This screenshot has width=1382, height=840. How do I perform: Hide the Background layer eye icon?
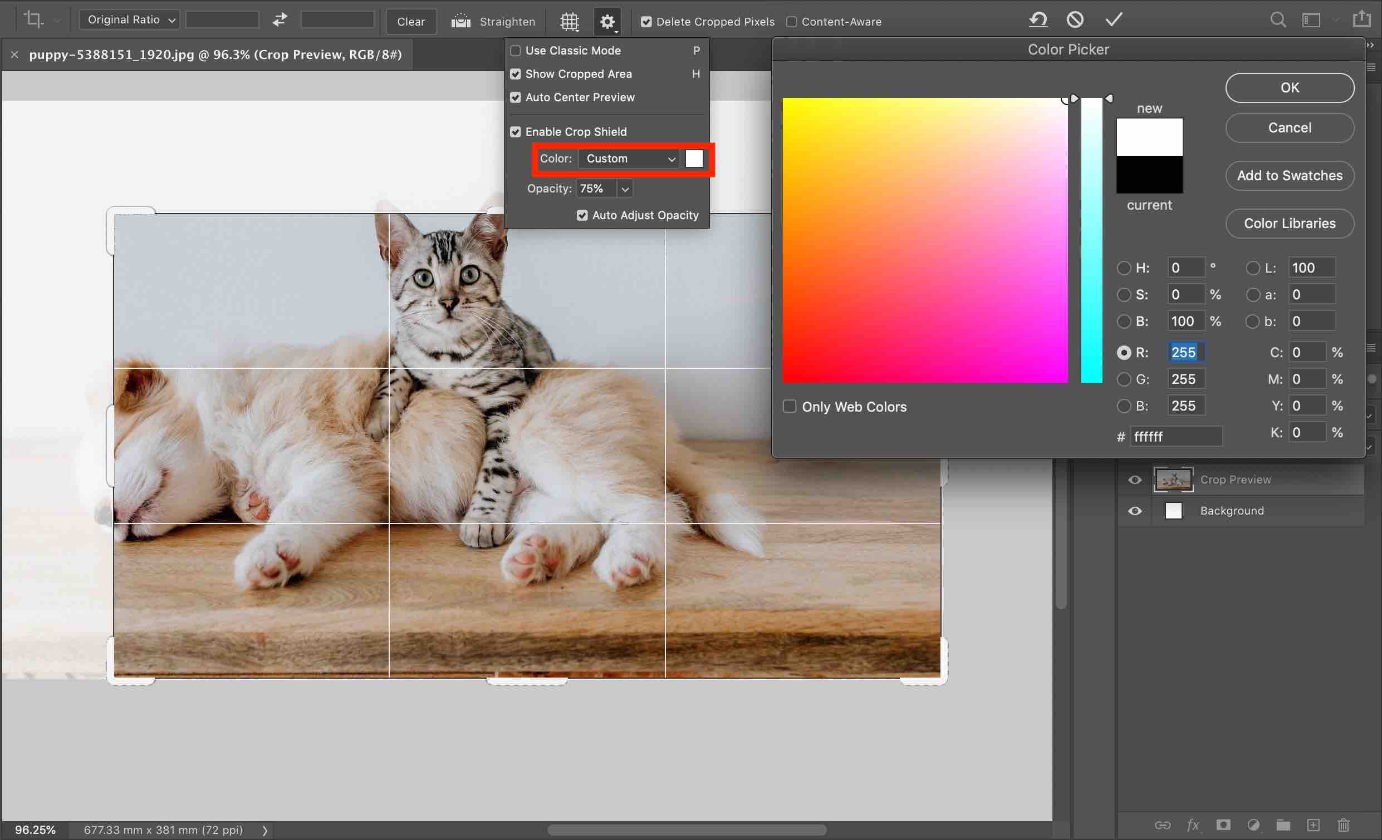(1135, 511)
